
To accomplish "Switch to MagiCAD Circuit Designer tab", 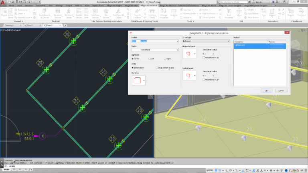I will (x=230, y=6).
